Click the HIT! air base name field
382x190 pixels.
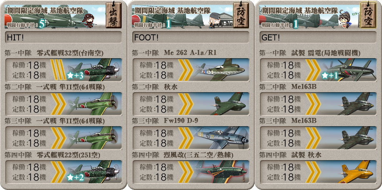click(63, 37)
